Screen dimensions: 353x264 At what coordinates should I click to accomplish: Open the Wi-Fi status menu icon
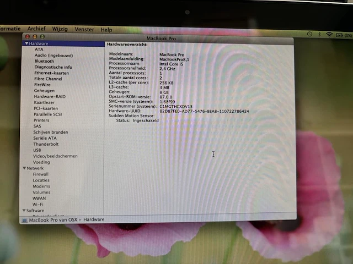(x=329, y=35)
